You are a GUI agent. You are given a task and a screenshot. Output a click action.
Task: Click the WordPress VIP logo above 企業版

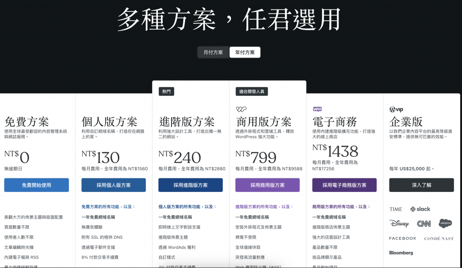[396, 109]
